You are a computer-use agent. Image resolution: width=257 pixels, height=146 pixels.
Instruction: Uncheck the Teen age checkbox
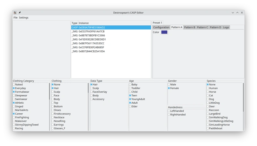pyautogui.click(x=130, y=96)
